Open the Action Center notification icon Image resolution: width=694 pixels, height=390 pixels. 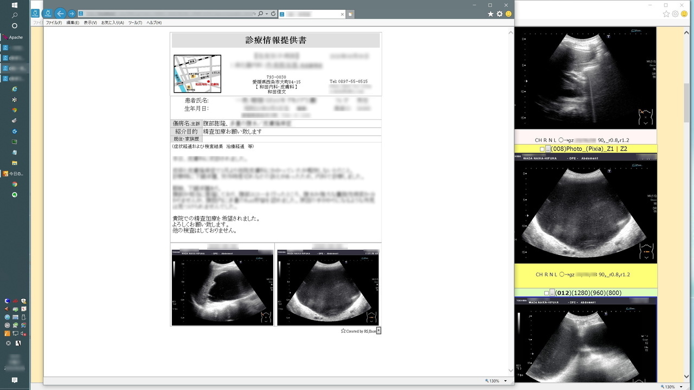click(15, 380)
